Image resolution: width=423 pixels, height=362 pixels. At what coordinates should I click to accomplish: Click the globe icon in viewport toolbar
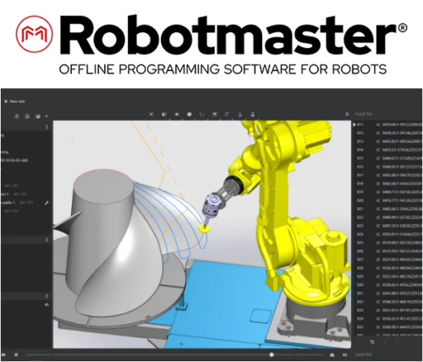coord(190,114)
